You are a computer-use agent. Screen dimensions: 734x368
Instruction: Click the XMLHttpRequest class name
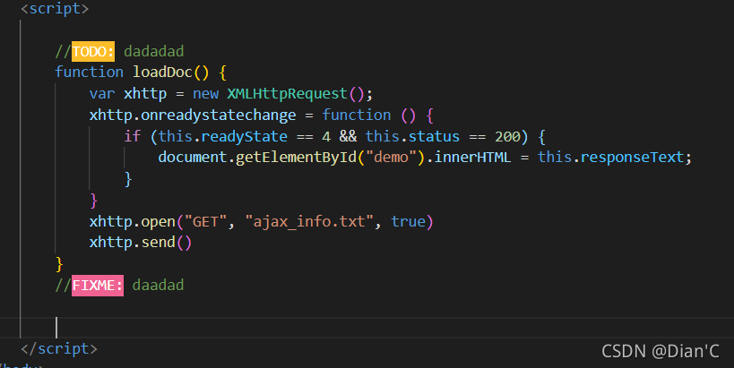pos(288,93)
